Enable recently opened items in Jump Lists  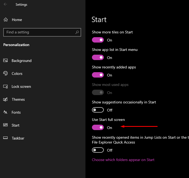pyautogui.click(x=98, y=150)
